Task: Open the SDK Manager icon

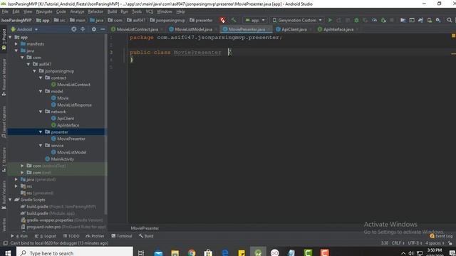Action: point(438,20)
